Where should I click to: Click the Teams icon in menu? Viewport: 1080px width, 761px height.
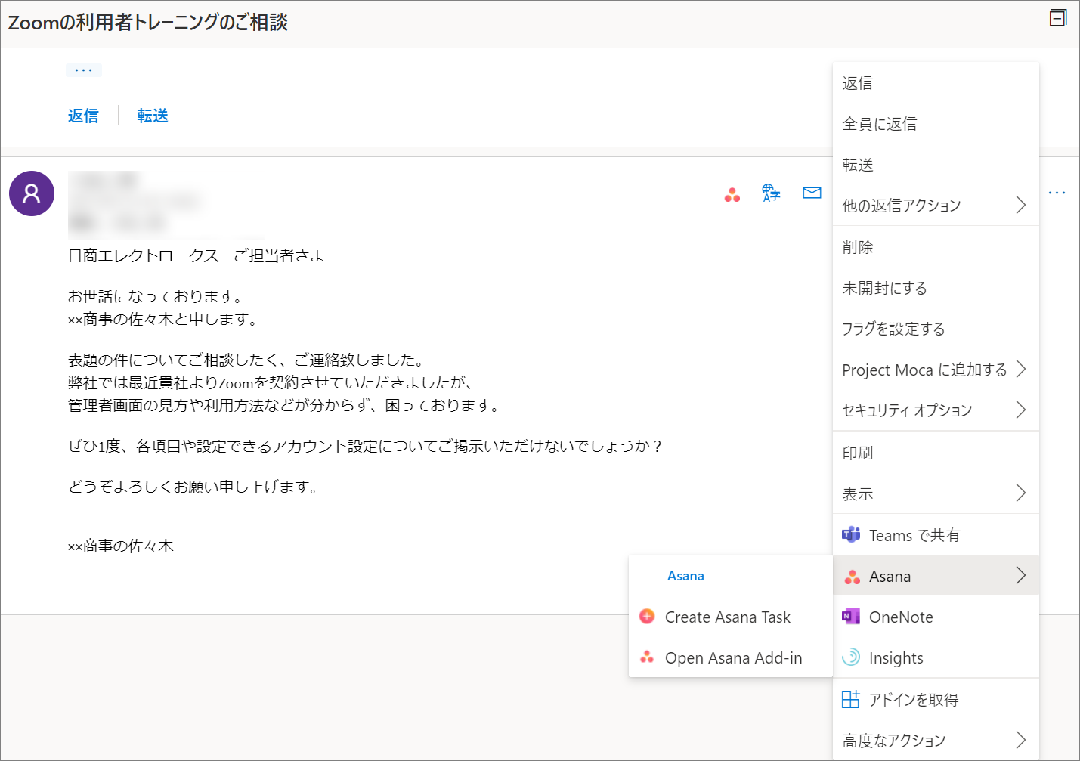[851, 535]
